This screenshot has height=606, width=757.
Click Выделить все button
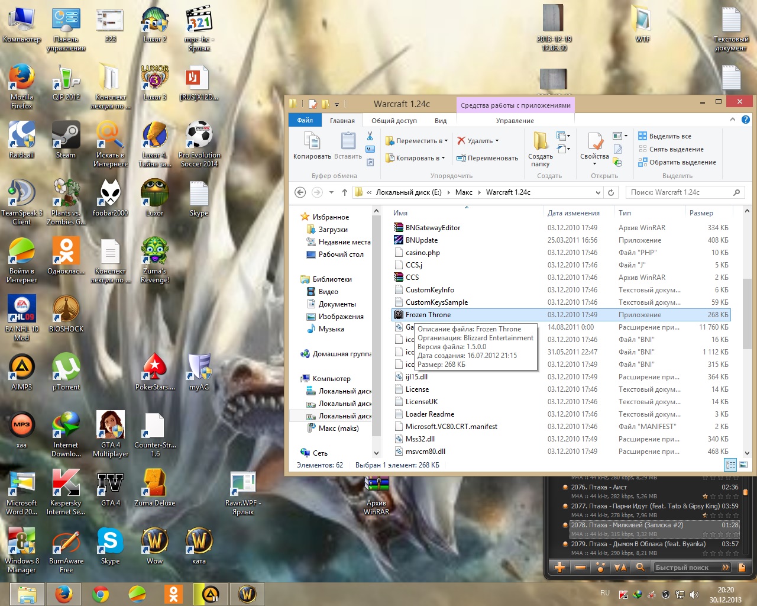(665, 136)
